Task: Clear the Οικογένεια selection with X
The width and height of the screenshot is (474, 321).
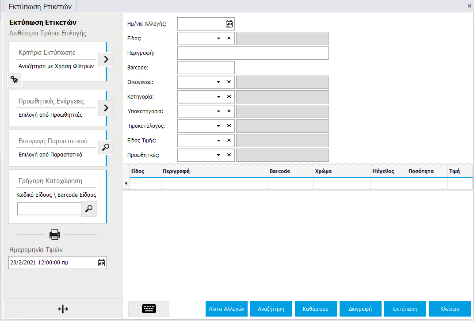Action: coord(229,82)
